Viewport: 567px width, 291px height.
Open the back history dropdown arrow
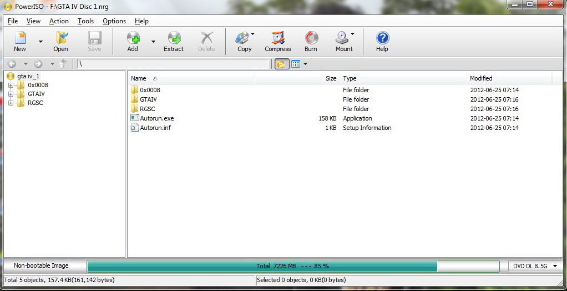pyautogui.click(x=26, y=64)
